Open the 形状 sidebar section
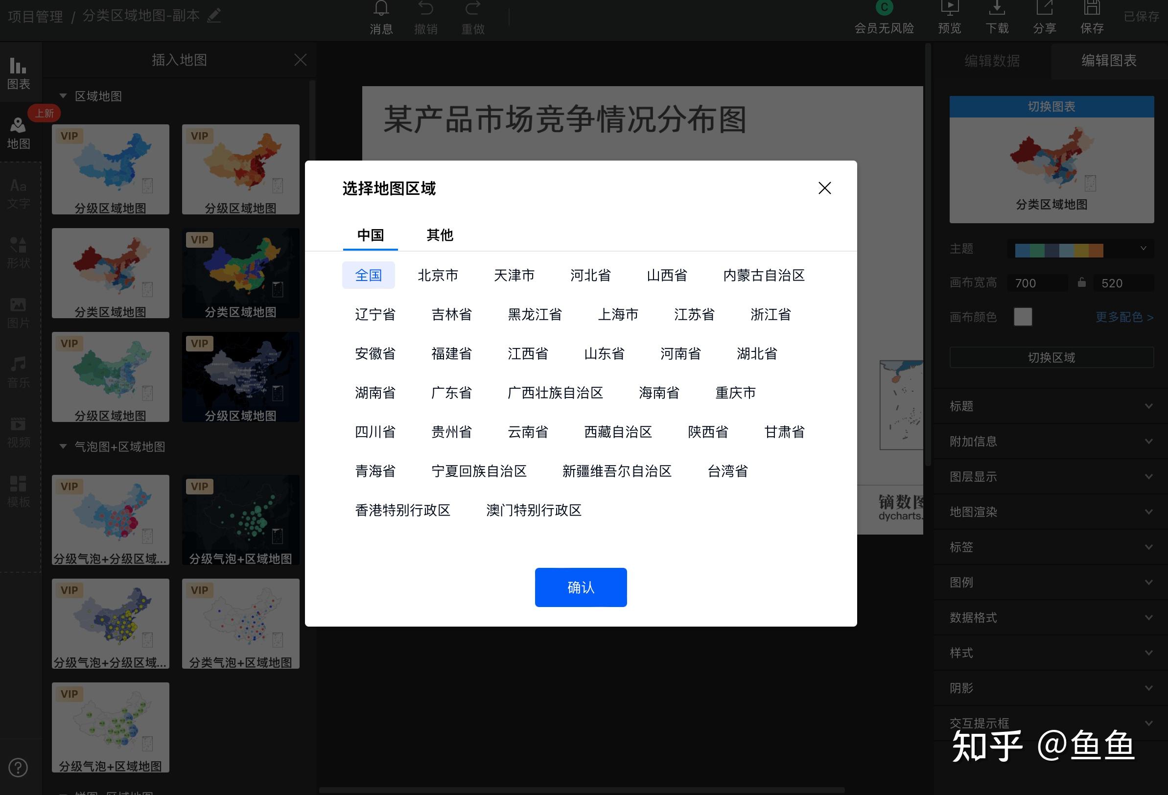 point(19,253)
